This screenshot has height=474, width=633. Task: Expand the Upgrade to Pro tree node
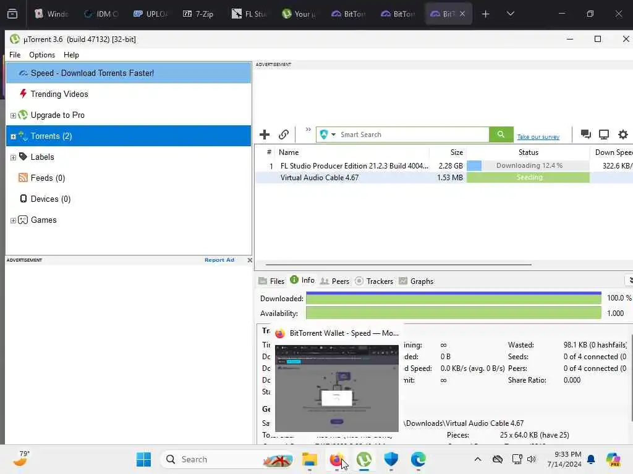tap(13, 115)
